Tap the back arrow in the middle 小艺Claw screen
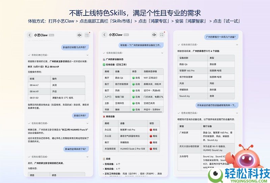The height and width of the screenshot is (183, 270). pos(104,35)
